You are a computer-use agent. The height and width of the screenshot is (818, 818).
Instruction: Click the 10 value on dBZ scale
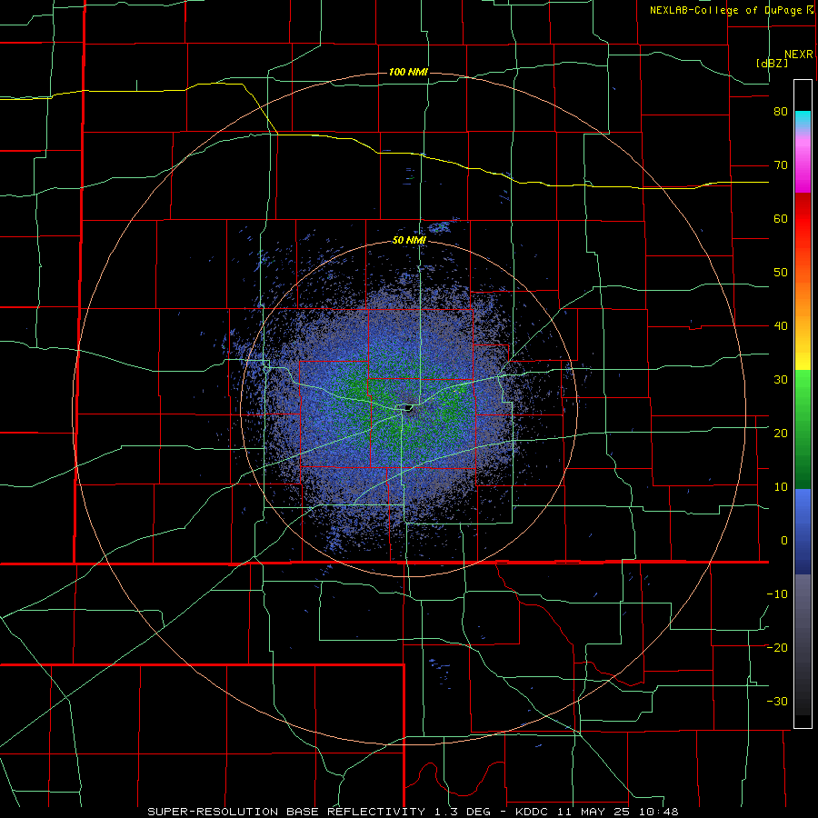(781, 487)
